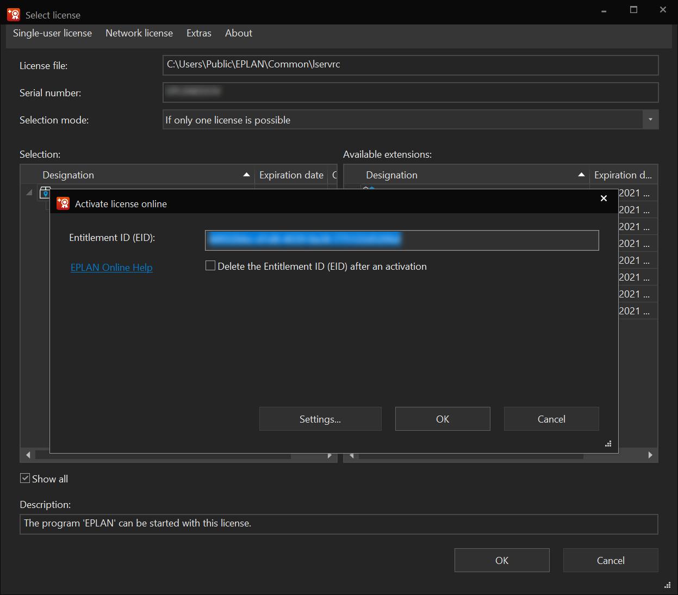Click the sort arrow in Available extensions Designation column

click(581, 175)
